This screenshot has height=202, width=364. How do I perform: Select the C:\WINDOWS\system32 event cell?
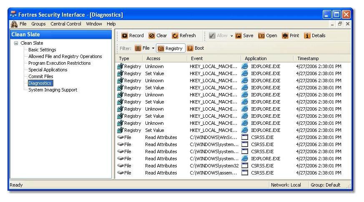coord(214,166)
